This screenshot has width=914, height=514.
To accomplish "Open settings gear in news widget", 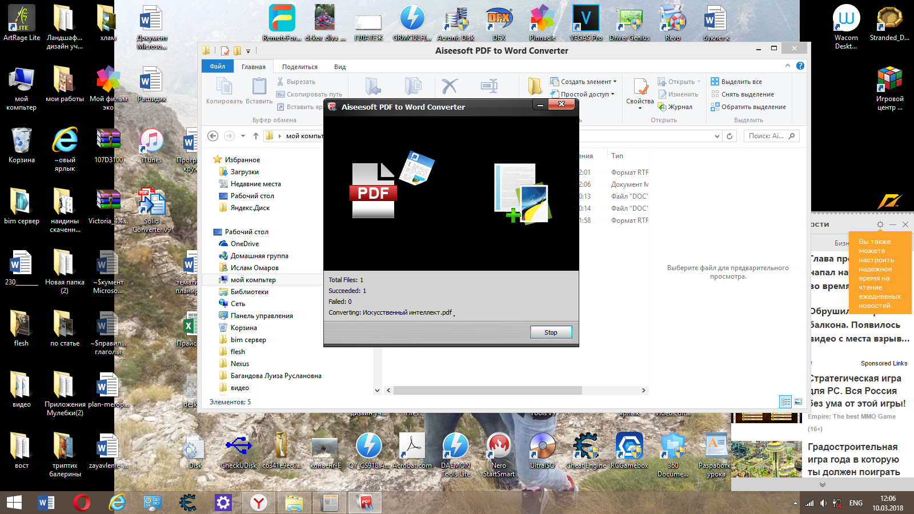I will click(x=880, y=224).
